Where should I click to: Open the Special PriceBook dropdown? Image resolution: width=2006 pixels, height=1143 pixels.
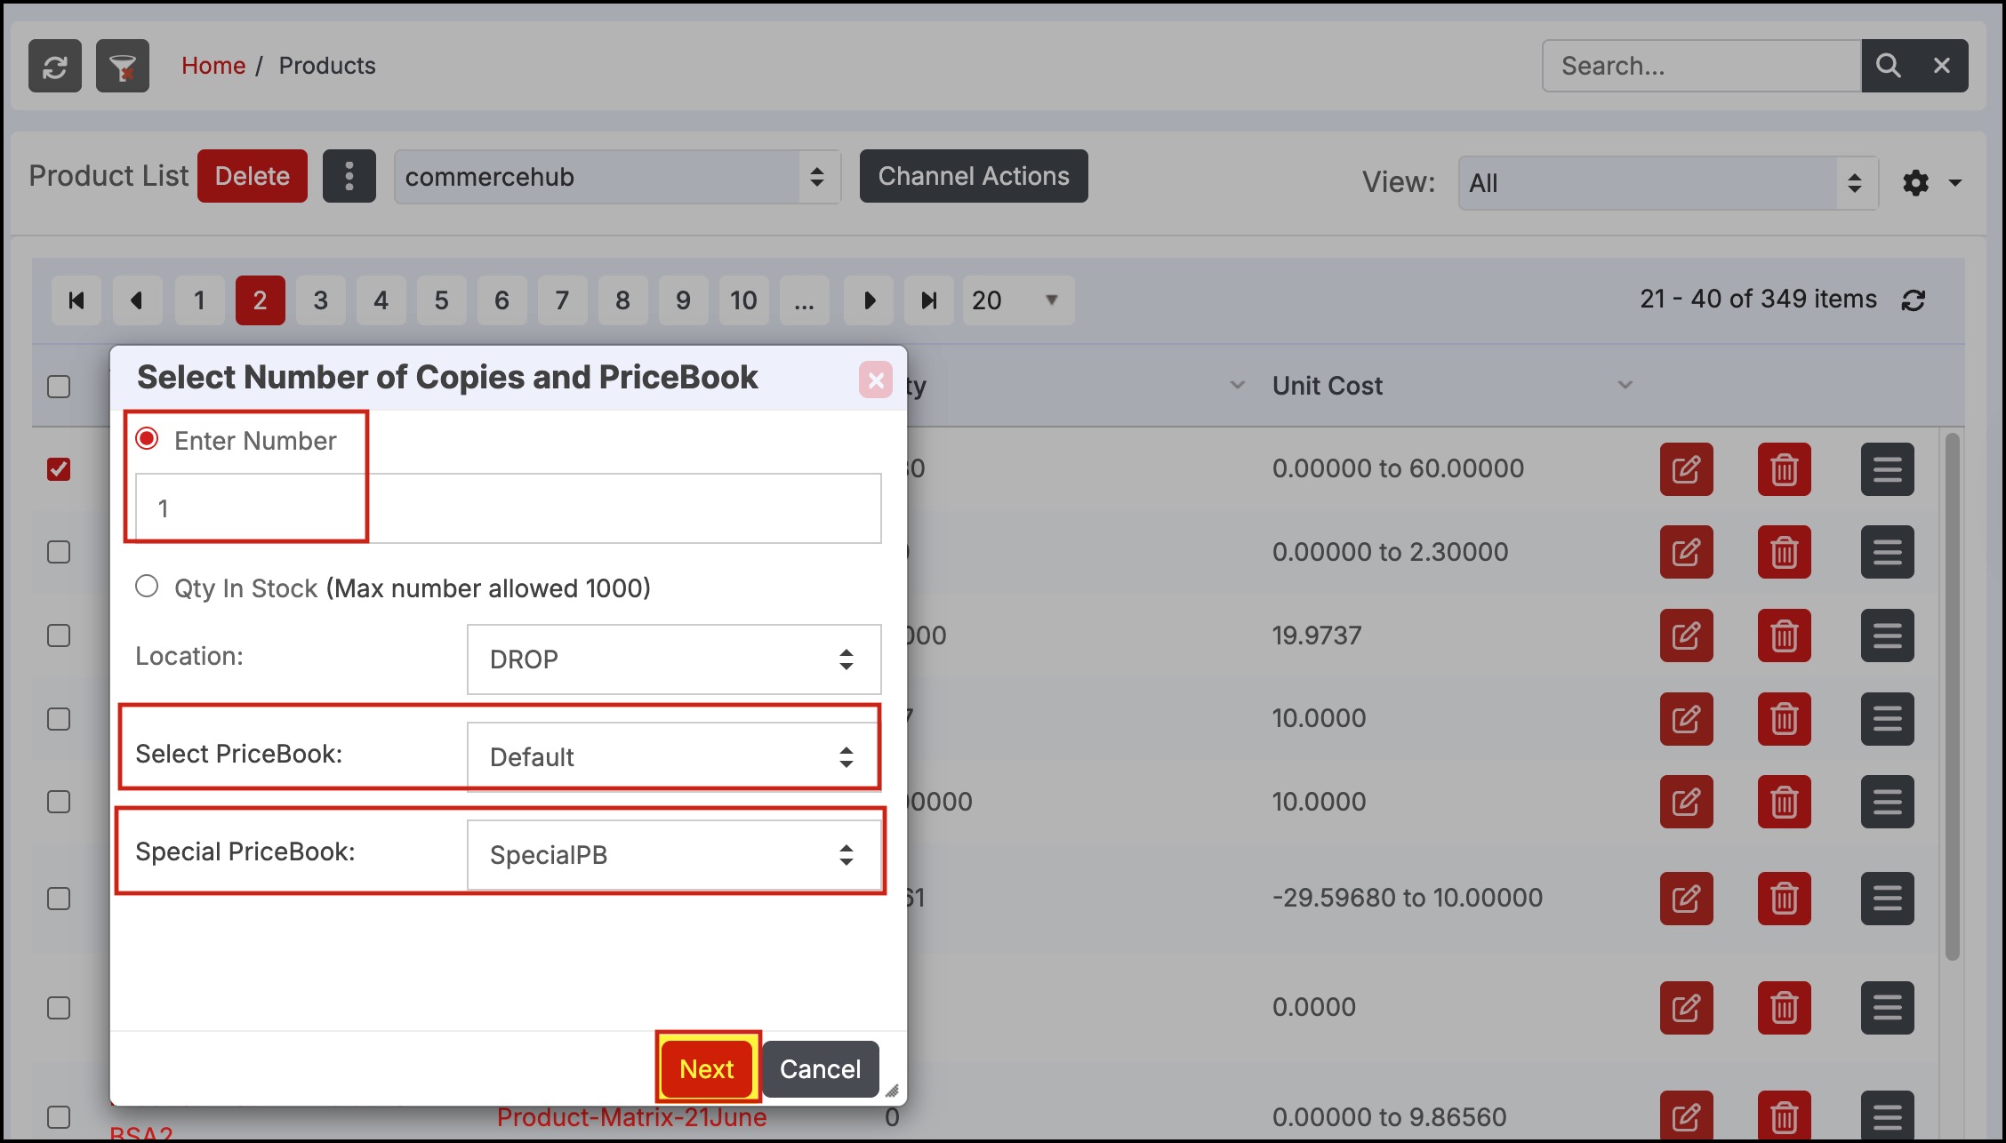coord(673,854)
